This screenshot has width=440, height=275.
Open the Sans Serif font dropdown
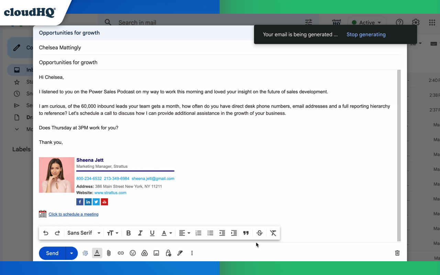click(x=84, y=233)
